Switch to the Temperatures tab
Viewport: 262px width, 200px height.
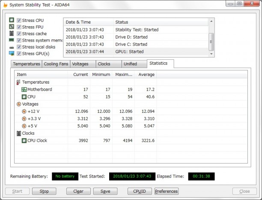26,64
